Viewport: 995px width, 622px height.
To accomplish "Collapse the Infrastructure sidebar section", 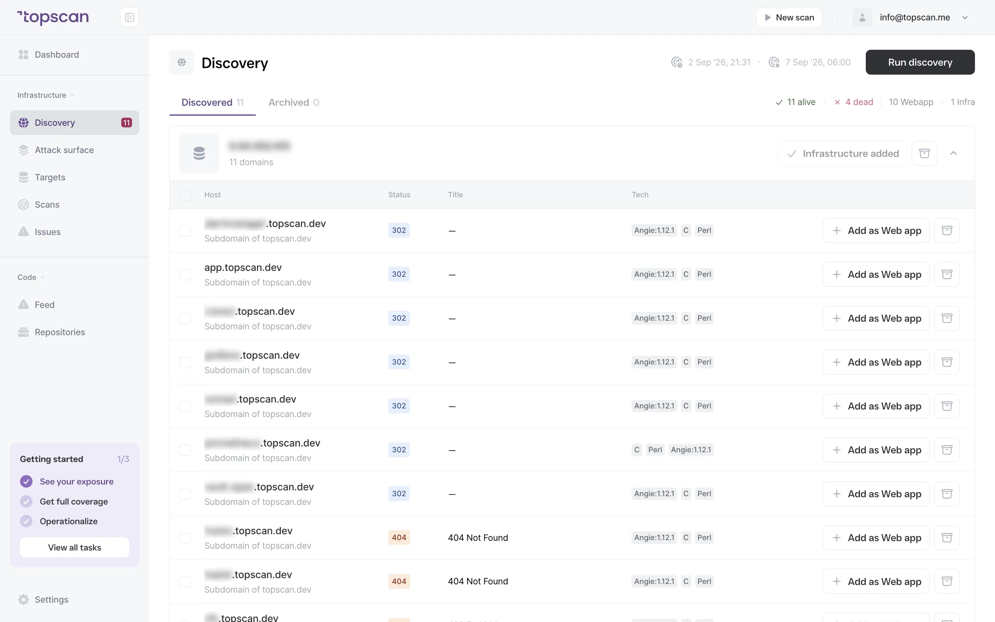I will click(x=46, y=95).
